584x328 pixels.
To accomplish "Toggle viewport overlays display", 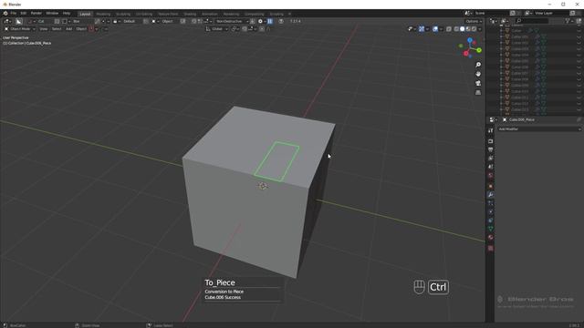I will point(435,28).
